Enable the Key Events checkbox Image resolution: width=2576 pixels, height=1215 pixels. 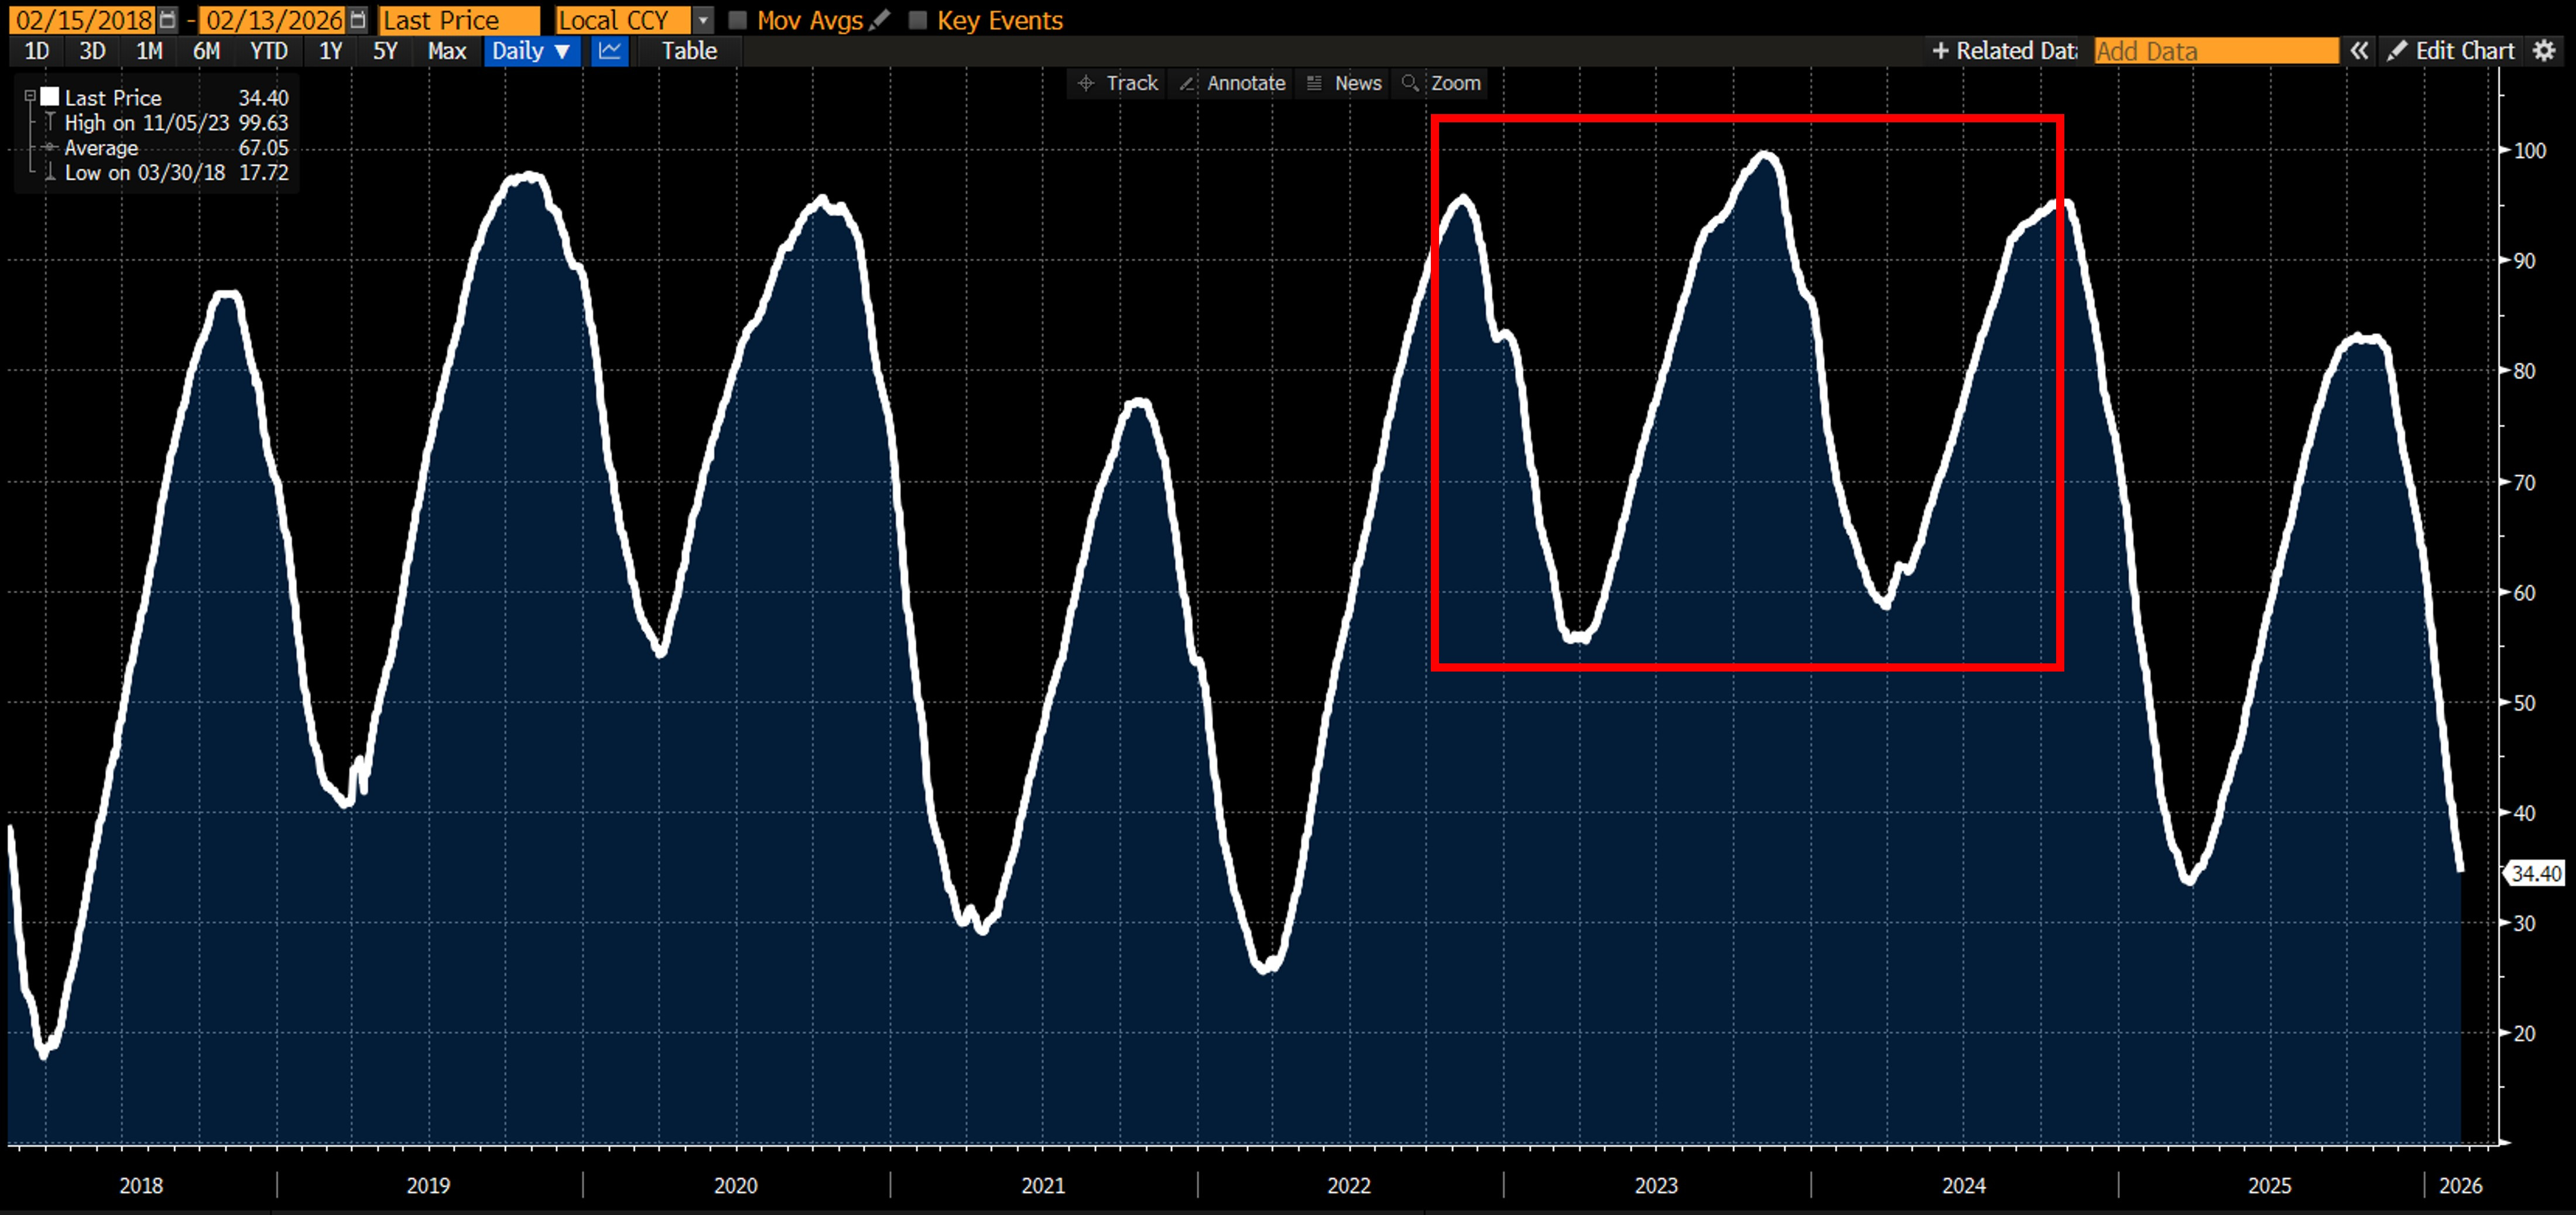pyautogui.click(x=917, y=20)
